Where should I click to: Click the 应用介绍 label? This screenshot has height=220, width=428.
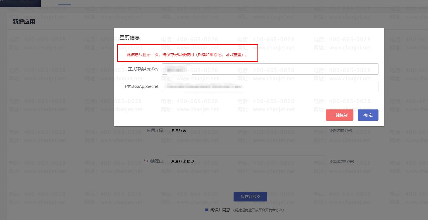[155, 130]
